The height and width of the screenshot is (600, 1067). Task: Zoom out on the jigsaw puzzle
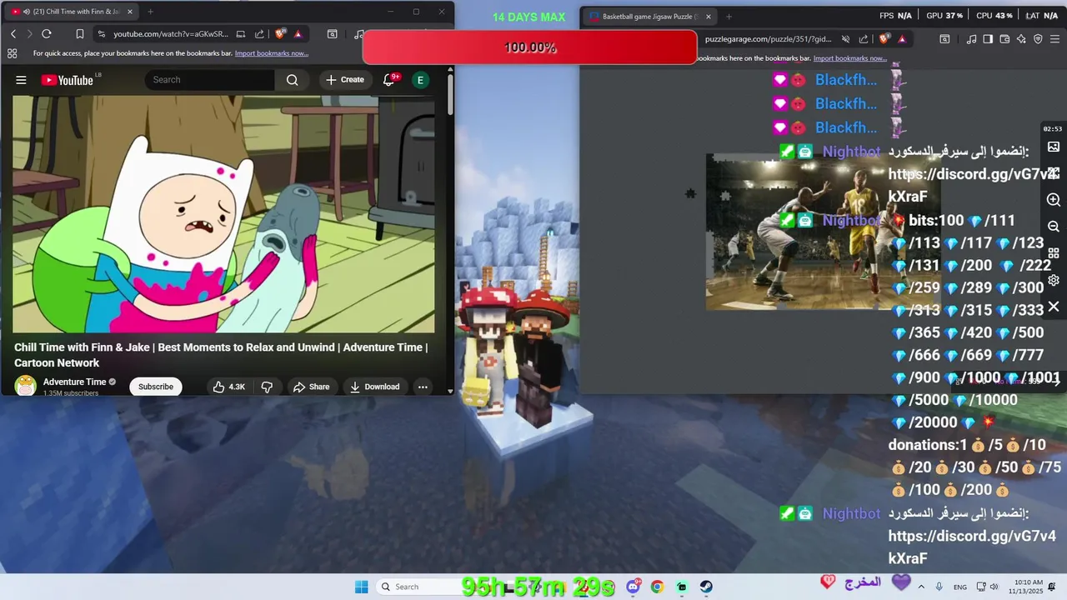point(1054,227)
